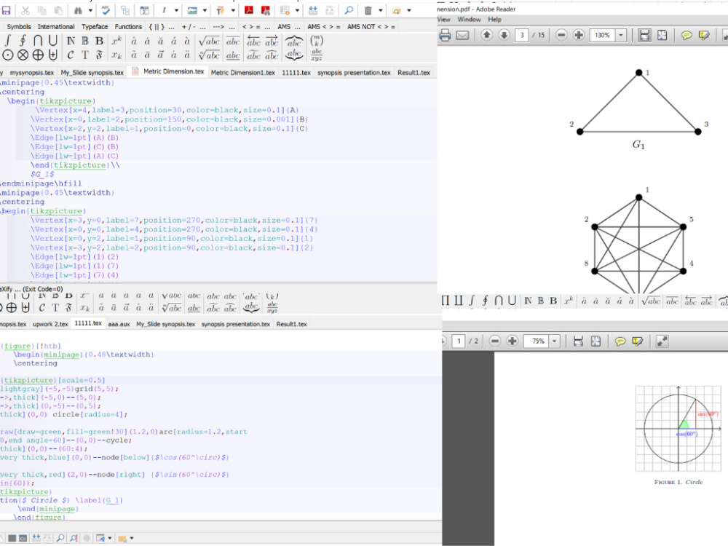Click the fit page icon in the 75% reader
The image size is (728, 546).
tap(596, 341)
